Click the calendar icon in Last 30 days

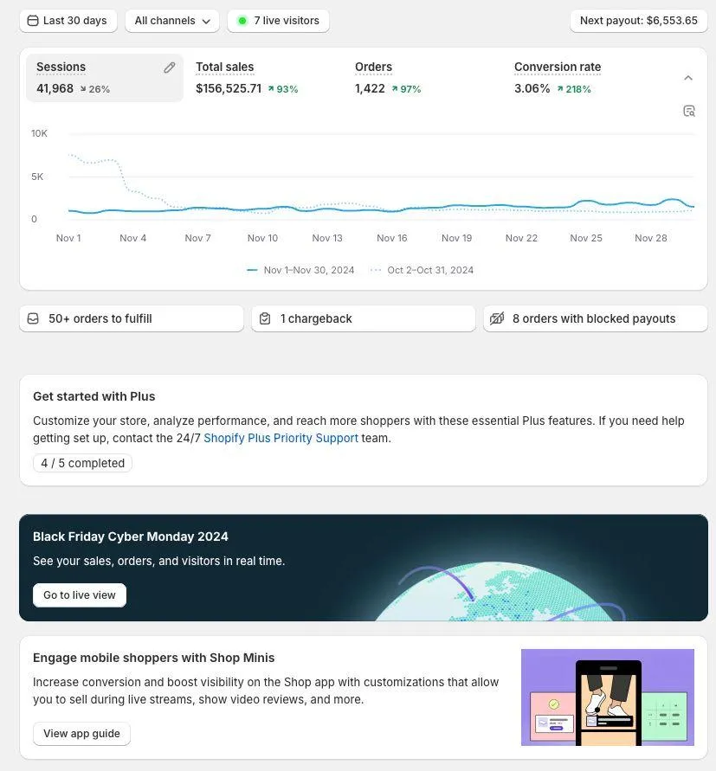tap(33, 21)
